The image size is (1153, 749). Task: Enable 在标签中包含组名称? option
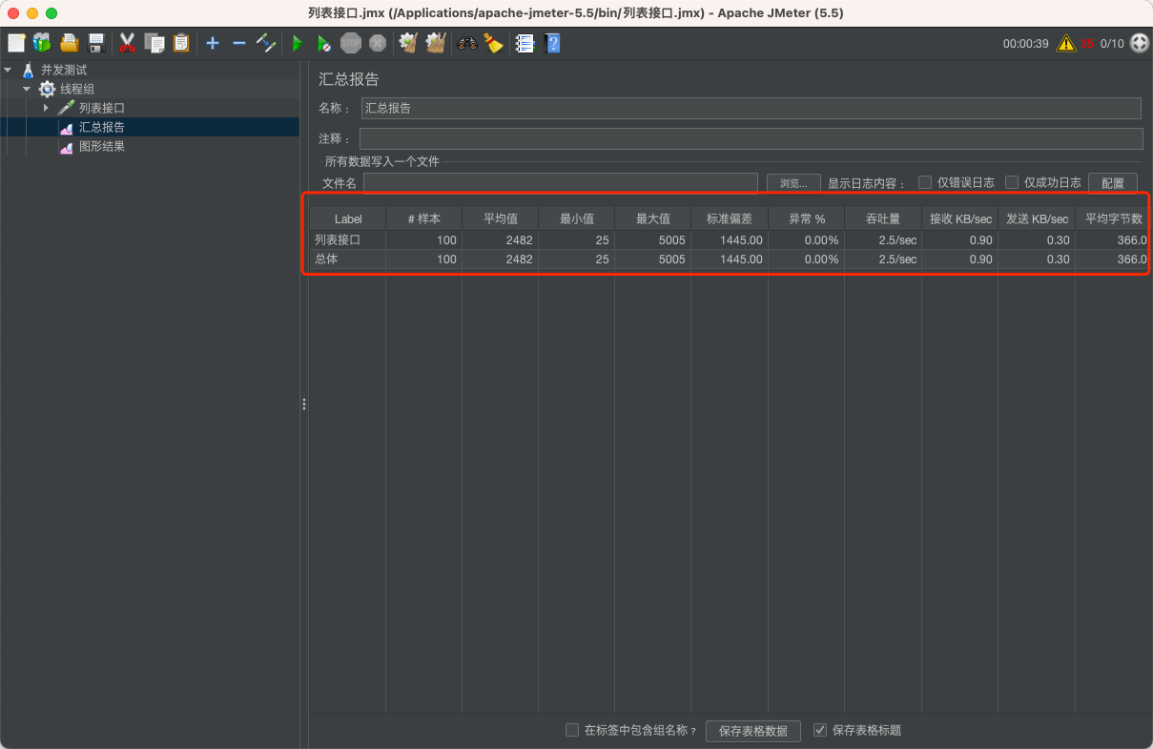click(572, 730)
